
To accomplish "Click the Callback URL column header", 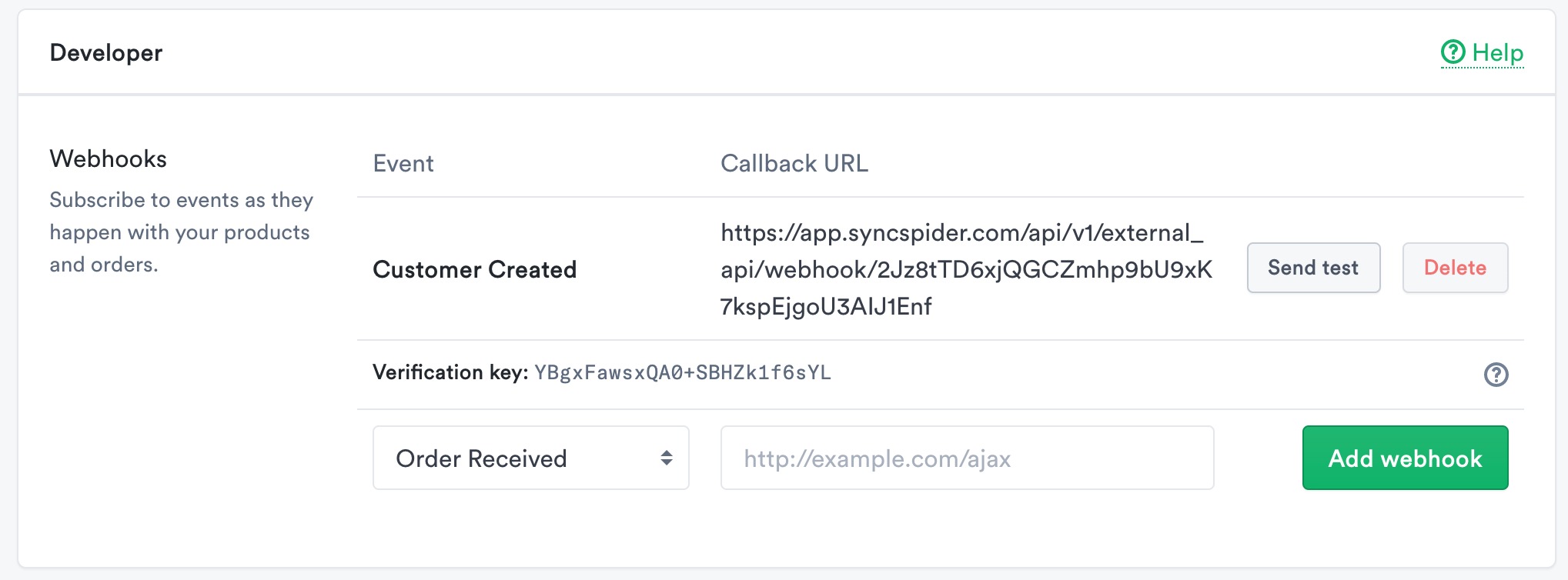I will 794,163.
